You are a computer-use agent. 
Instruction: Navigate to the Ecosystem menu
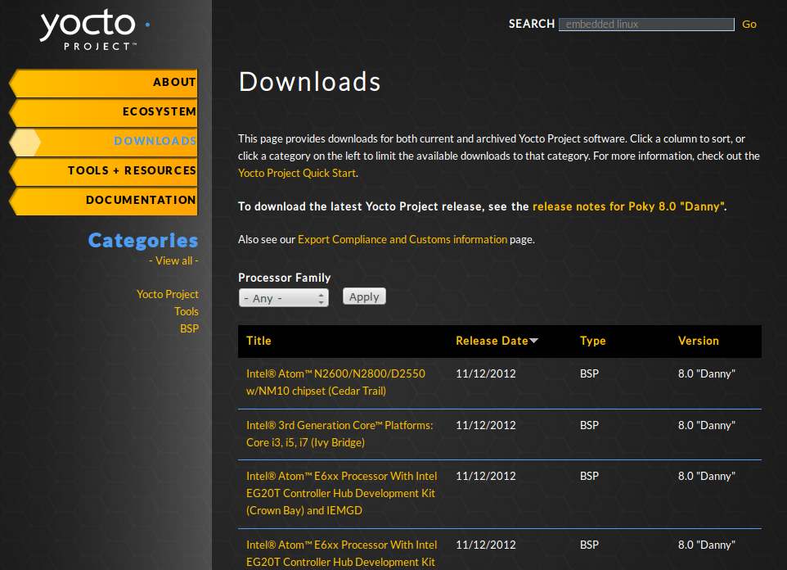pyautogui.click(x=159, y=112)
